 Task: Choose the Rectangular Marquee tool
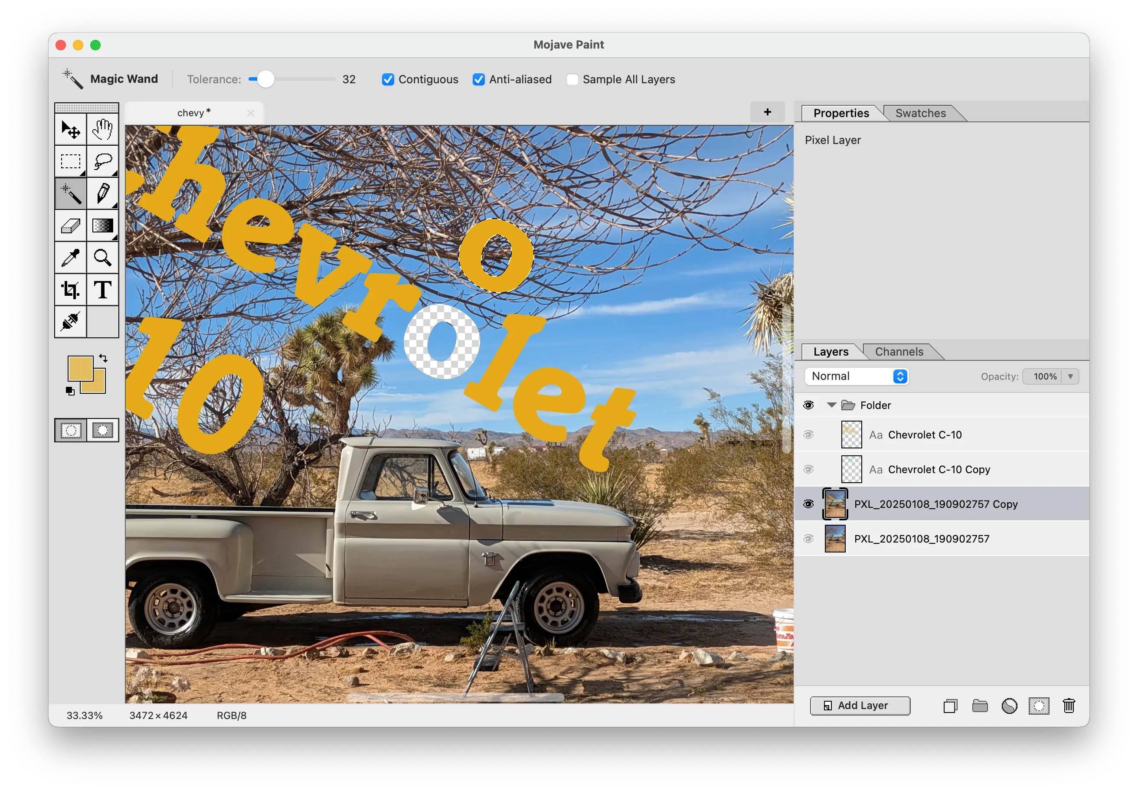pyautogui.click(x=70, y=162)
